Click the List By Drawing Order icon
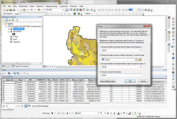This screenshot has width=177, height=119. pyautogui.click(x=3, y=20)
